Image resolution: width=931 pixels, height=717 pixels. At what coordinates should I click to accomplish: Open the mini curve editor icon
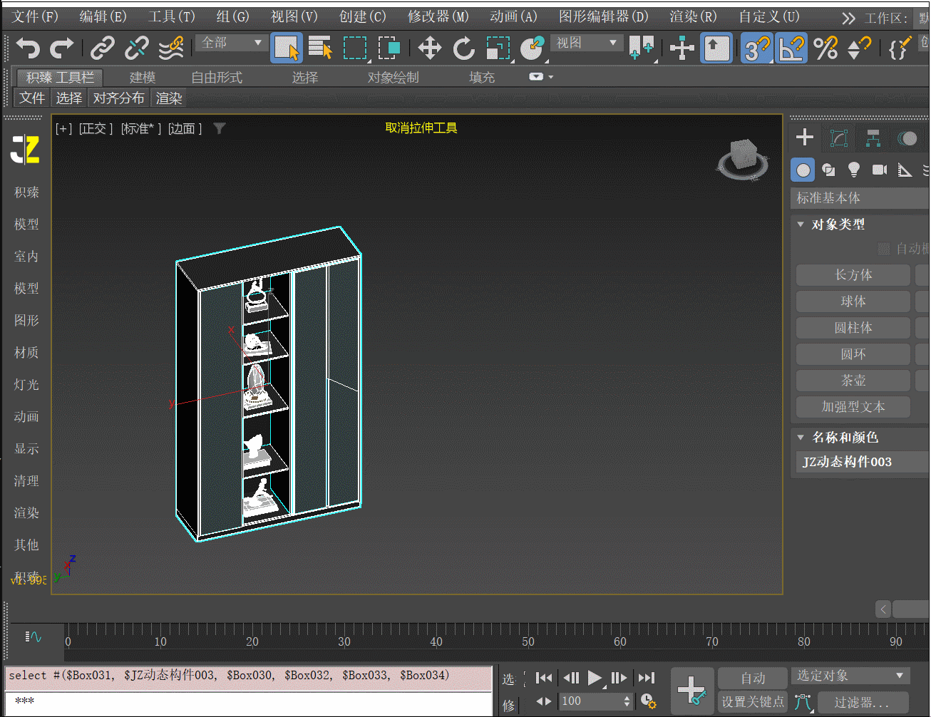coord(34,636)
